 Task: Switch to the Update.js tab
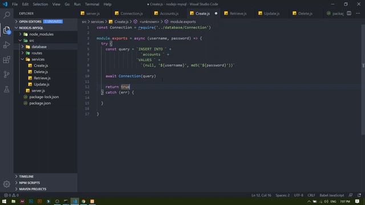coord(271,14)
